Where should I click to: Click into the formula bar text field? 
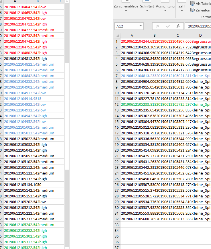(198, 26)
